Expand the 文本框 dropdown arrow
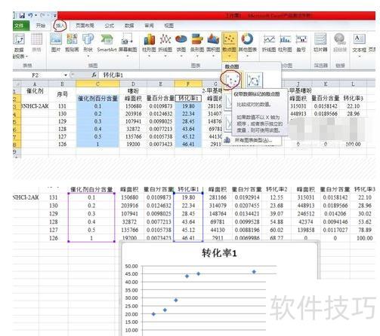The height and width of the screenshot is (336, 380). pyautogui.click(x=360, y=56)
